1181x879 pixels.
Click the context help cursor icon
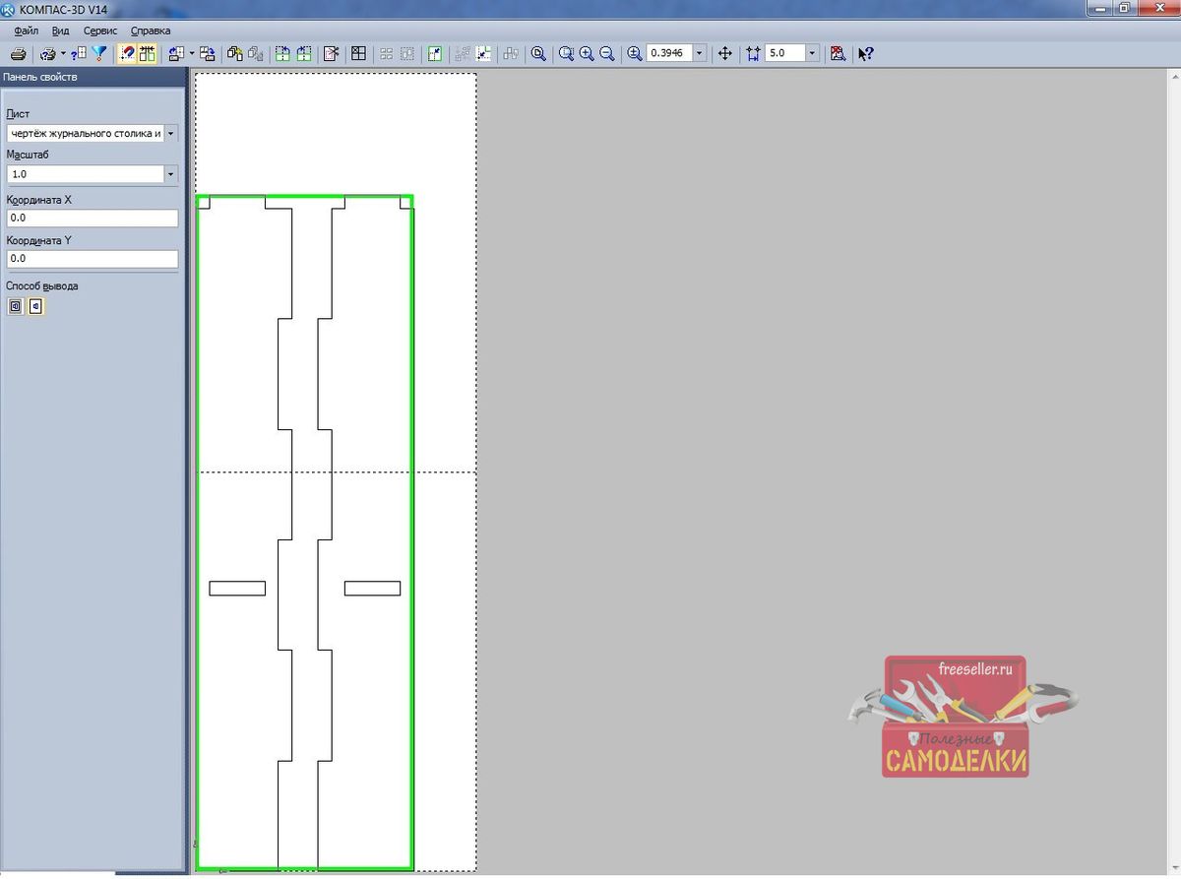[x=865, y=54]
